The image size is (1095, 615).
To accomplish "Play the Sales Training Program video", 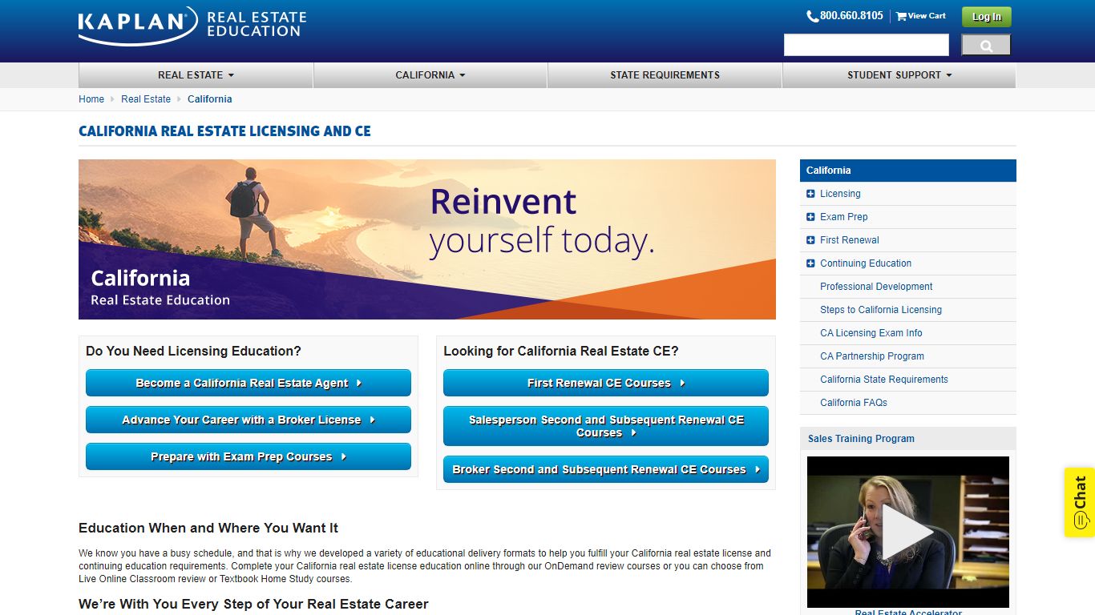I will click(x=907, y=532).
